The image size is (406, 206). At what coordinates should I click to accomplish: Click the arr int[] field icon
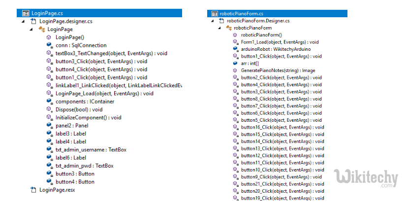coord(235,63)
